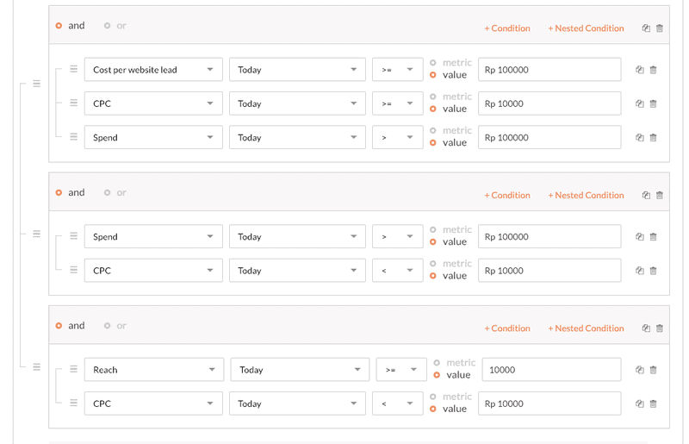Click the drag handle beside the first group

point(36,84)
